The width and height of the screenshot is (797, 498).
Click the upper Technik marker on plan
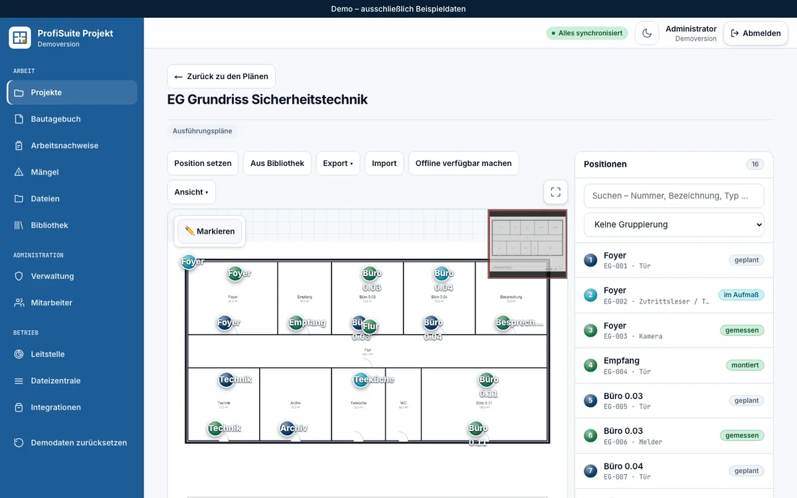(226, 380)
